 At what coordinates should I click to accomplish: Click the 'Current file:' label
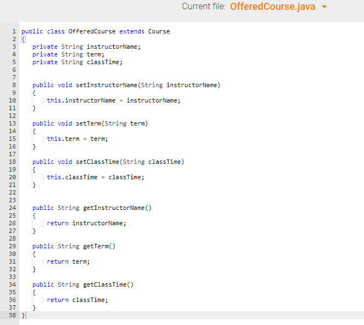(x=204, y=7)
